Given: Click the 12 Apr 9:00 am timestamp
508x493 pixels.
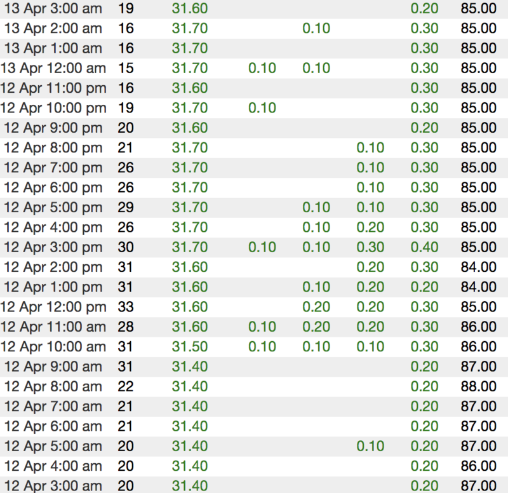Looking at the screenshot, I should 53,367.
